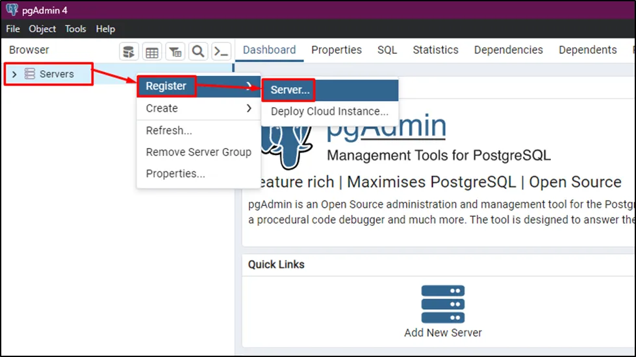
Task: Launch the PSQL Tool terminal icon
Action: (221, 52)
